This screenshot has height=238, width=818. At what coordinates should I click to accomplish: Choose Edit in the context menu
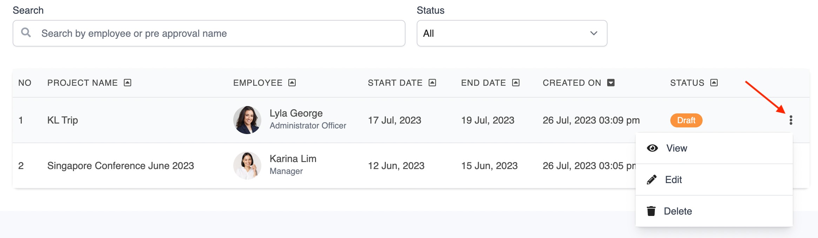point(714,180)
